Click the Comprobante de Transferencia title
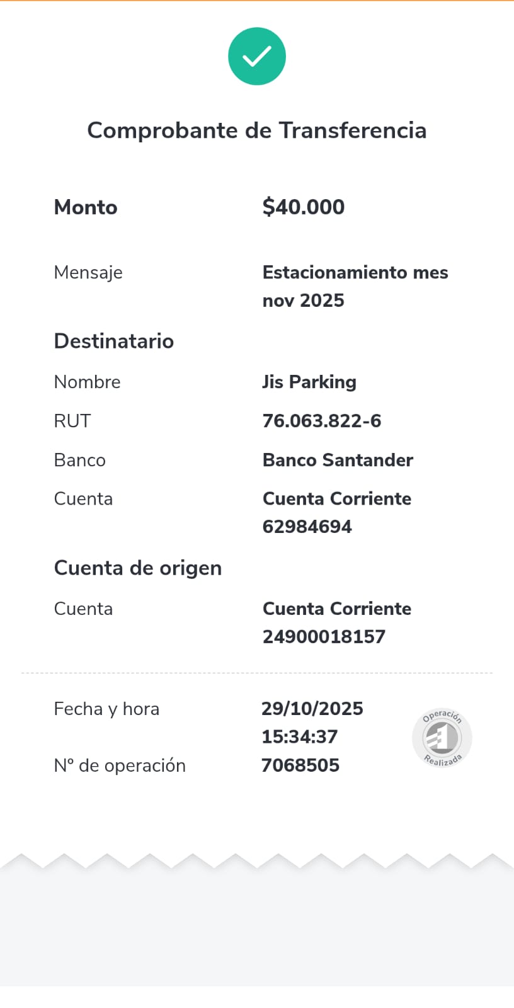 coord(257,130)
